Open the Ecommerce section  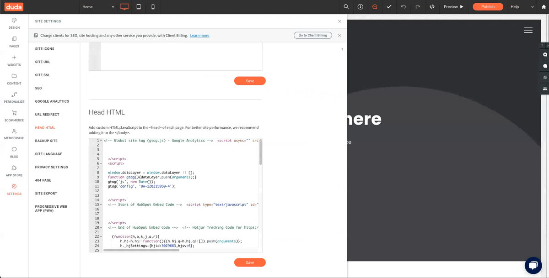[x=14, y=116]
